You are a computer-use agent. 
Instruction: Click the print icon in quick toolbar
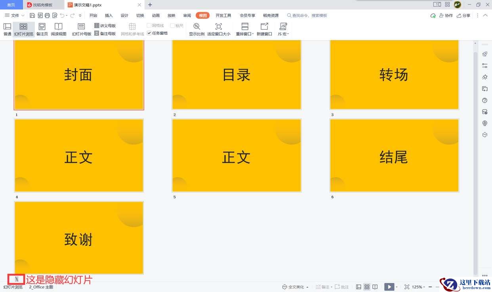(48, 15)
